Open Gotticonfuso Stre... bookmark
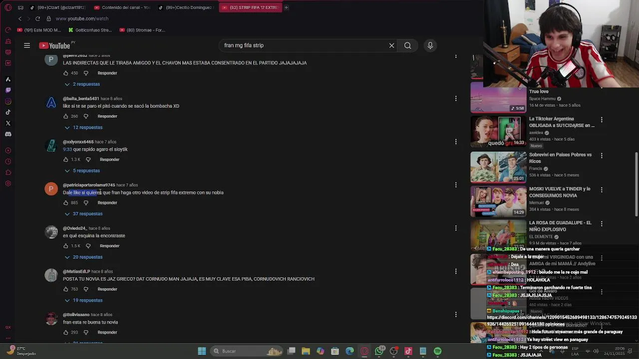 pos(90,30)
